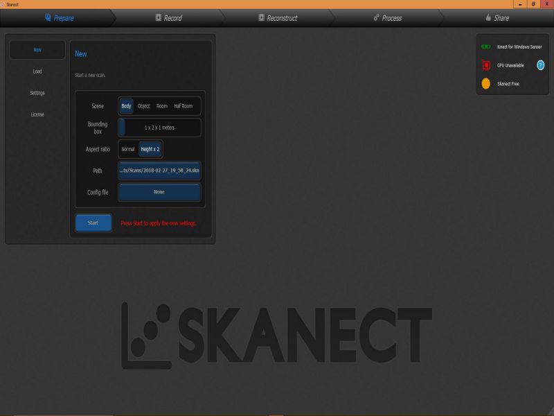554x416 pixels.
Task: Select New in the Prepare sidebar
Action: [37, 50]
